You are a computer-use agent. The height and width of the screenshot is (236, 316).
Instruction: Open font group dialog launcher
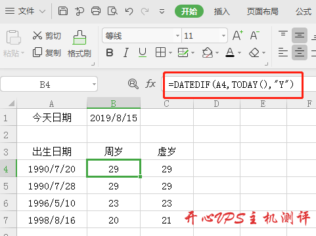267,64
